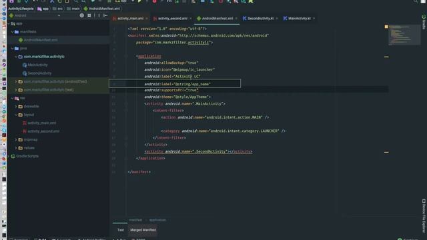Viewport: 427px width, 240px height.
Task: Expand the test package node
Action: (16, 90)
